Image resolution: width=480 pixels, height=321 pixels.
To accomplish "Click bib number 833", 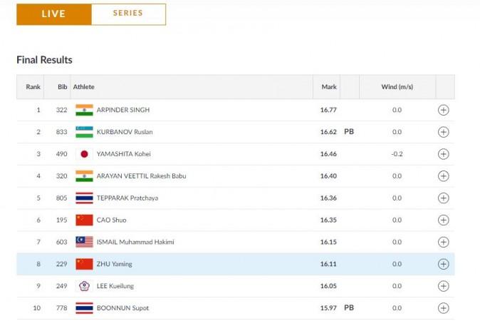I will tap(61, 132).
